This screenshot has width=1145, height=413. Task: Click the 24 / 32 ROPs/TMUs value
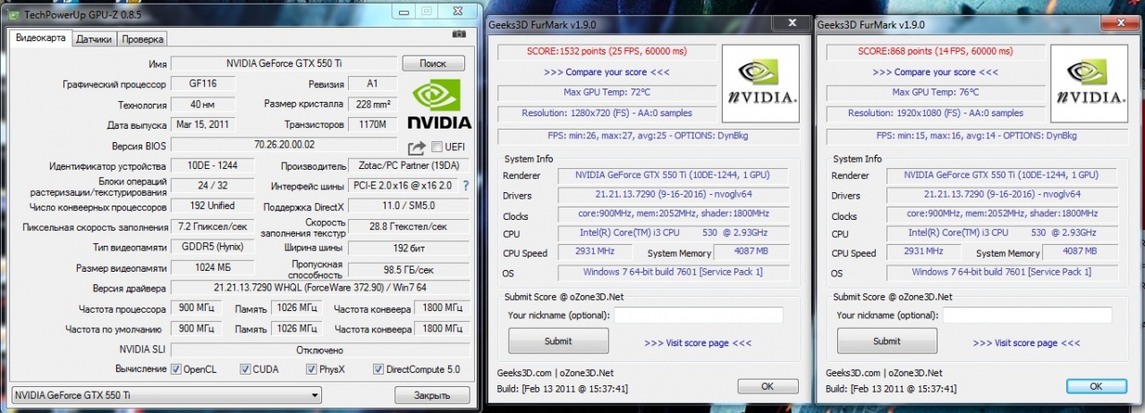point(212,186)
